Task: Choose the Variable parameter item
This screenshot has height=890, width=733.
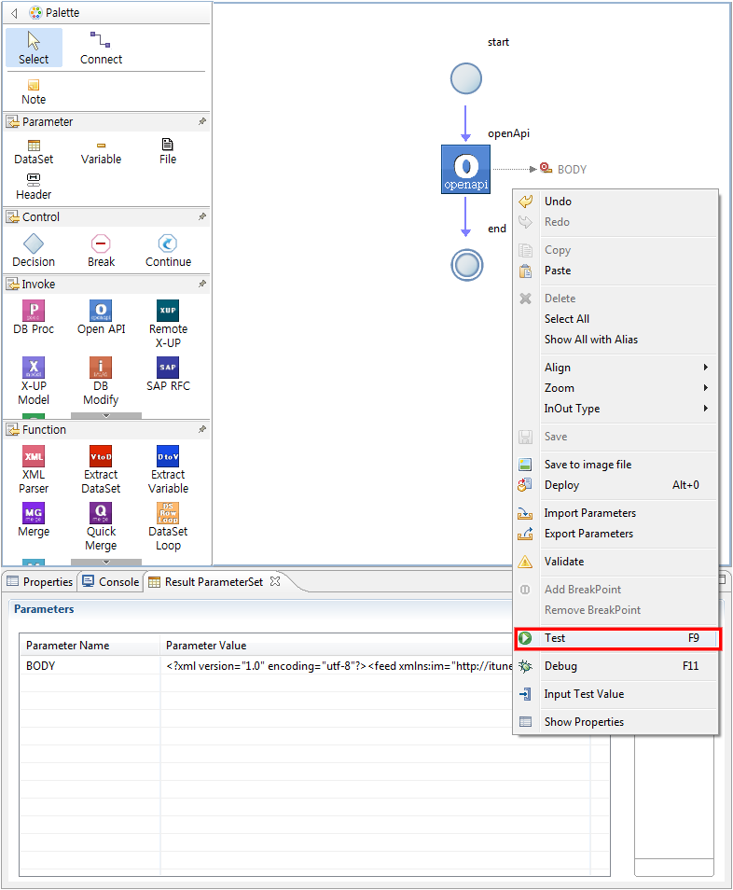Action: click(x=101, y=151)
